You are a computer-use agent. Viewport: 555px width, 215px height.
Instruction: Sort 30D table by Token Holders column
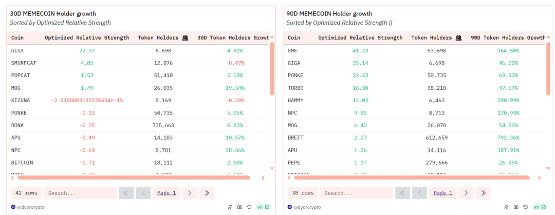pyautogui.click(x=158, y=38)
